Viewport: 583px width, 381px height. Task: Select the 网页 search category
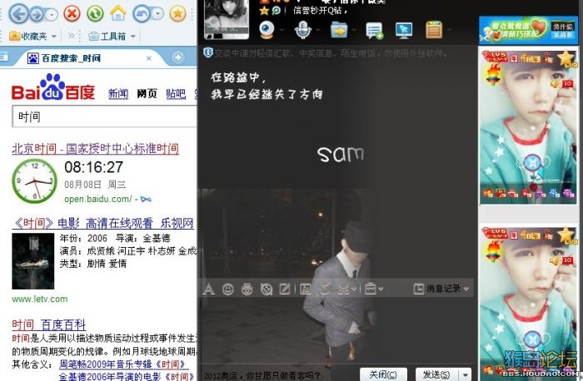147,93
